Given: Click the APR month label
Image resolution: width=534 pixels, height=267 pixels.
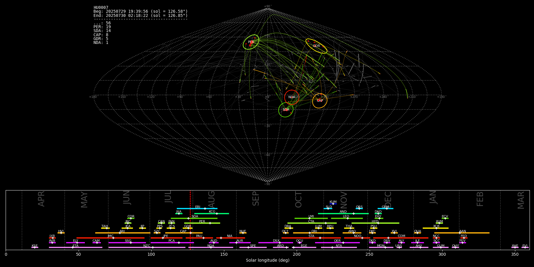Looking at the screenshot, I should click(x=42, y=199).
